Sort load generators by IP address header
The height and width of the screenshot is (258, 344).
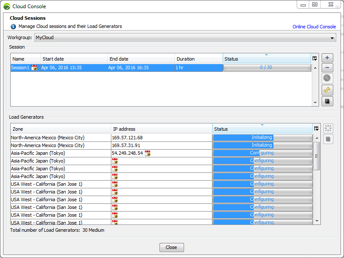[x=161, y=129]
